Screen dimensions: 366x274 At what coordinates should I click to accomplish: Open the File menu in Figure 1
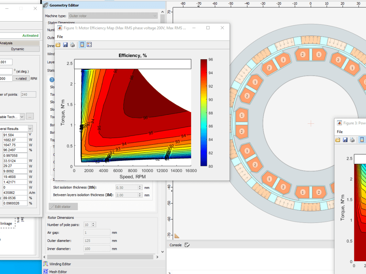tap(60, 37)
